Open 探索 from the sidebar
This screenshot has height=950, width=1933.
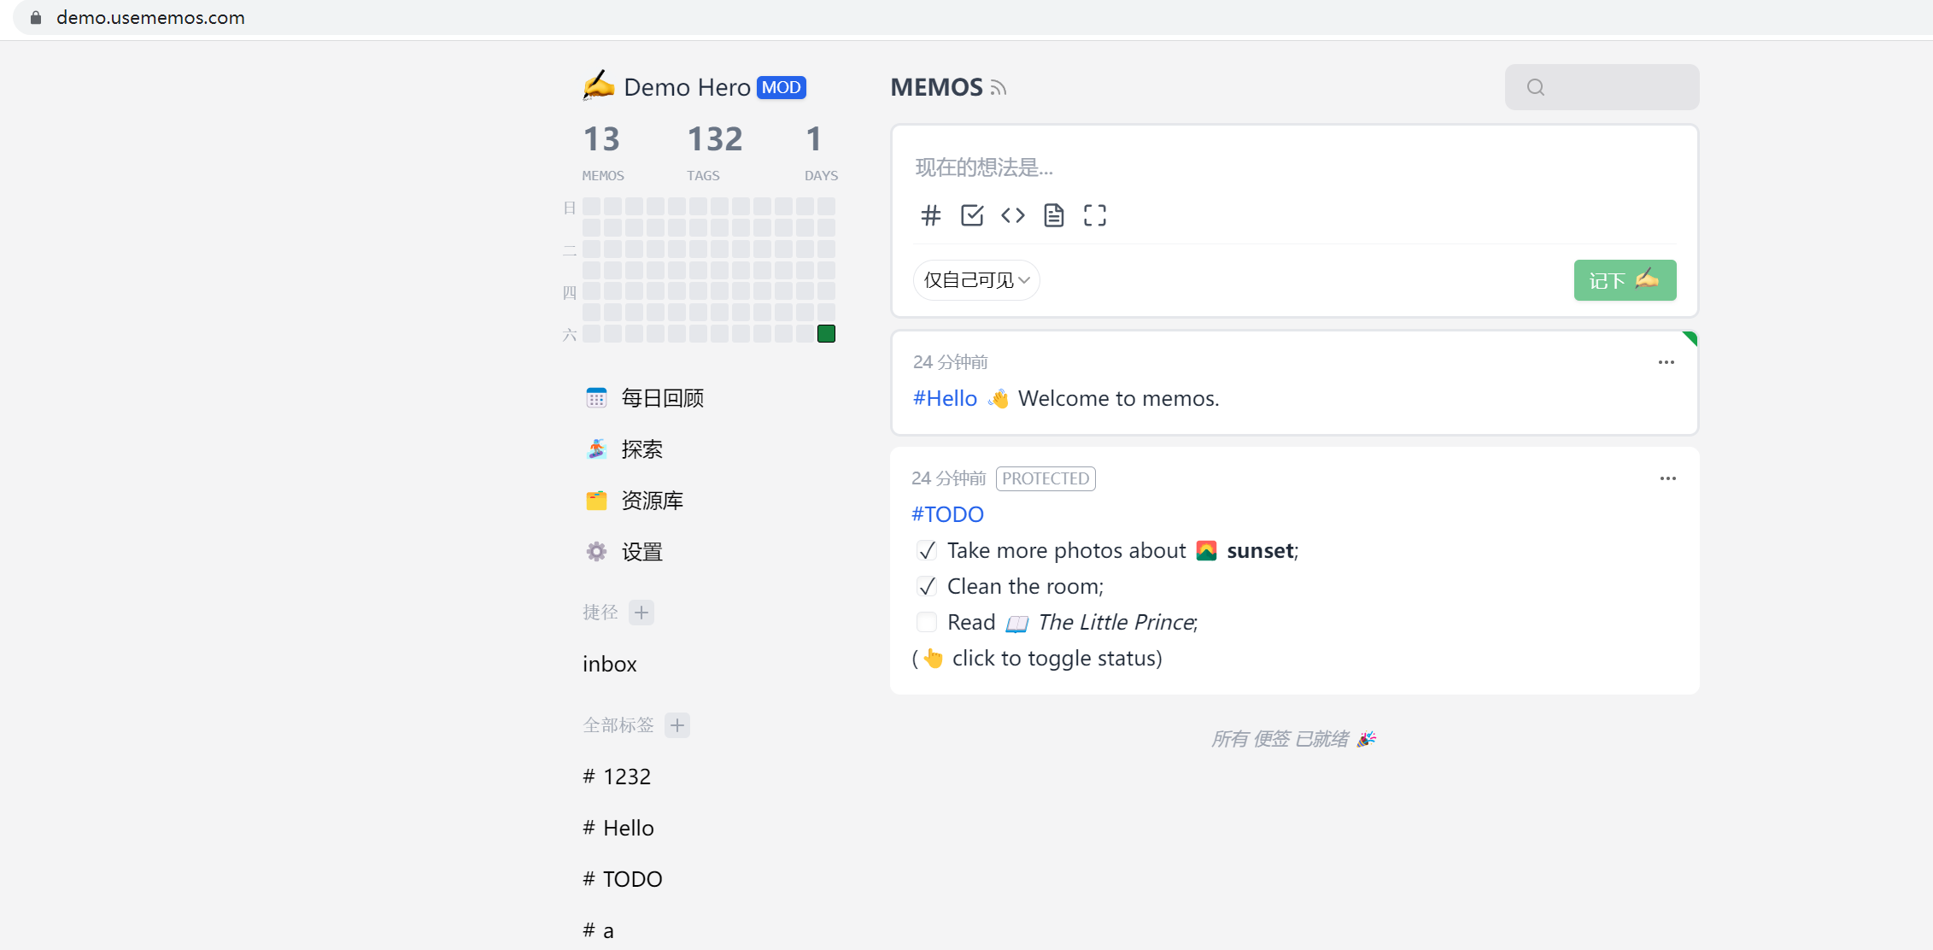pyautogui.click(x=641, y=449)
